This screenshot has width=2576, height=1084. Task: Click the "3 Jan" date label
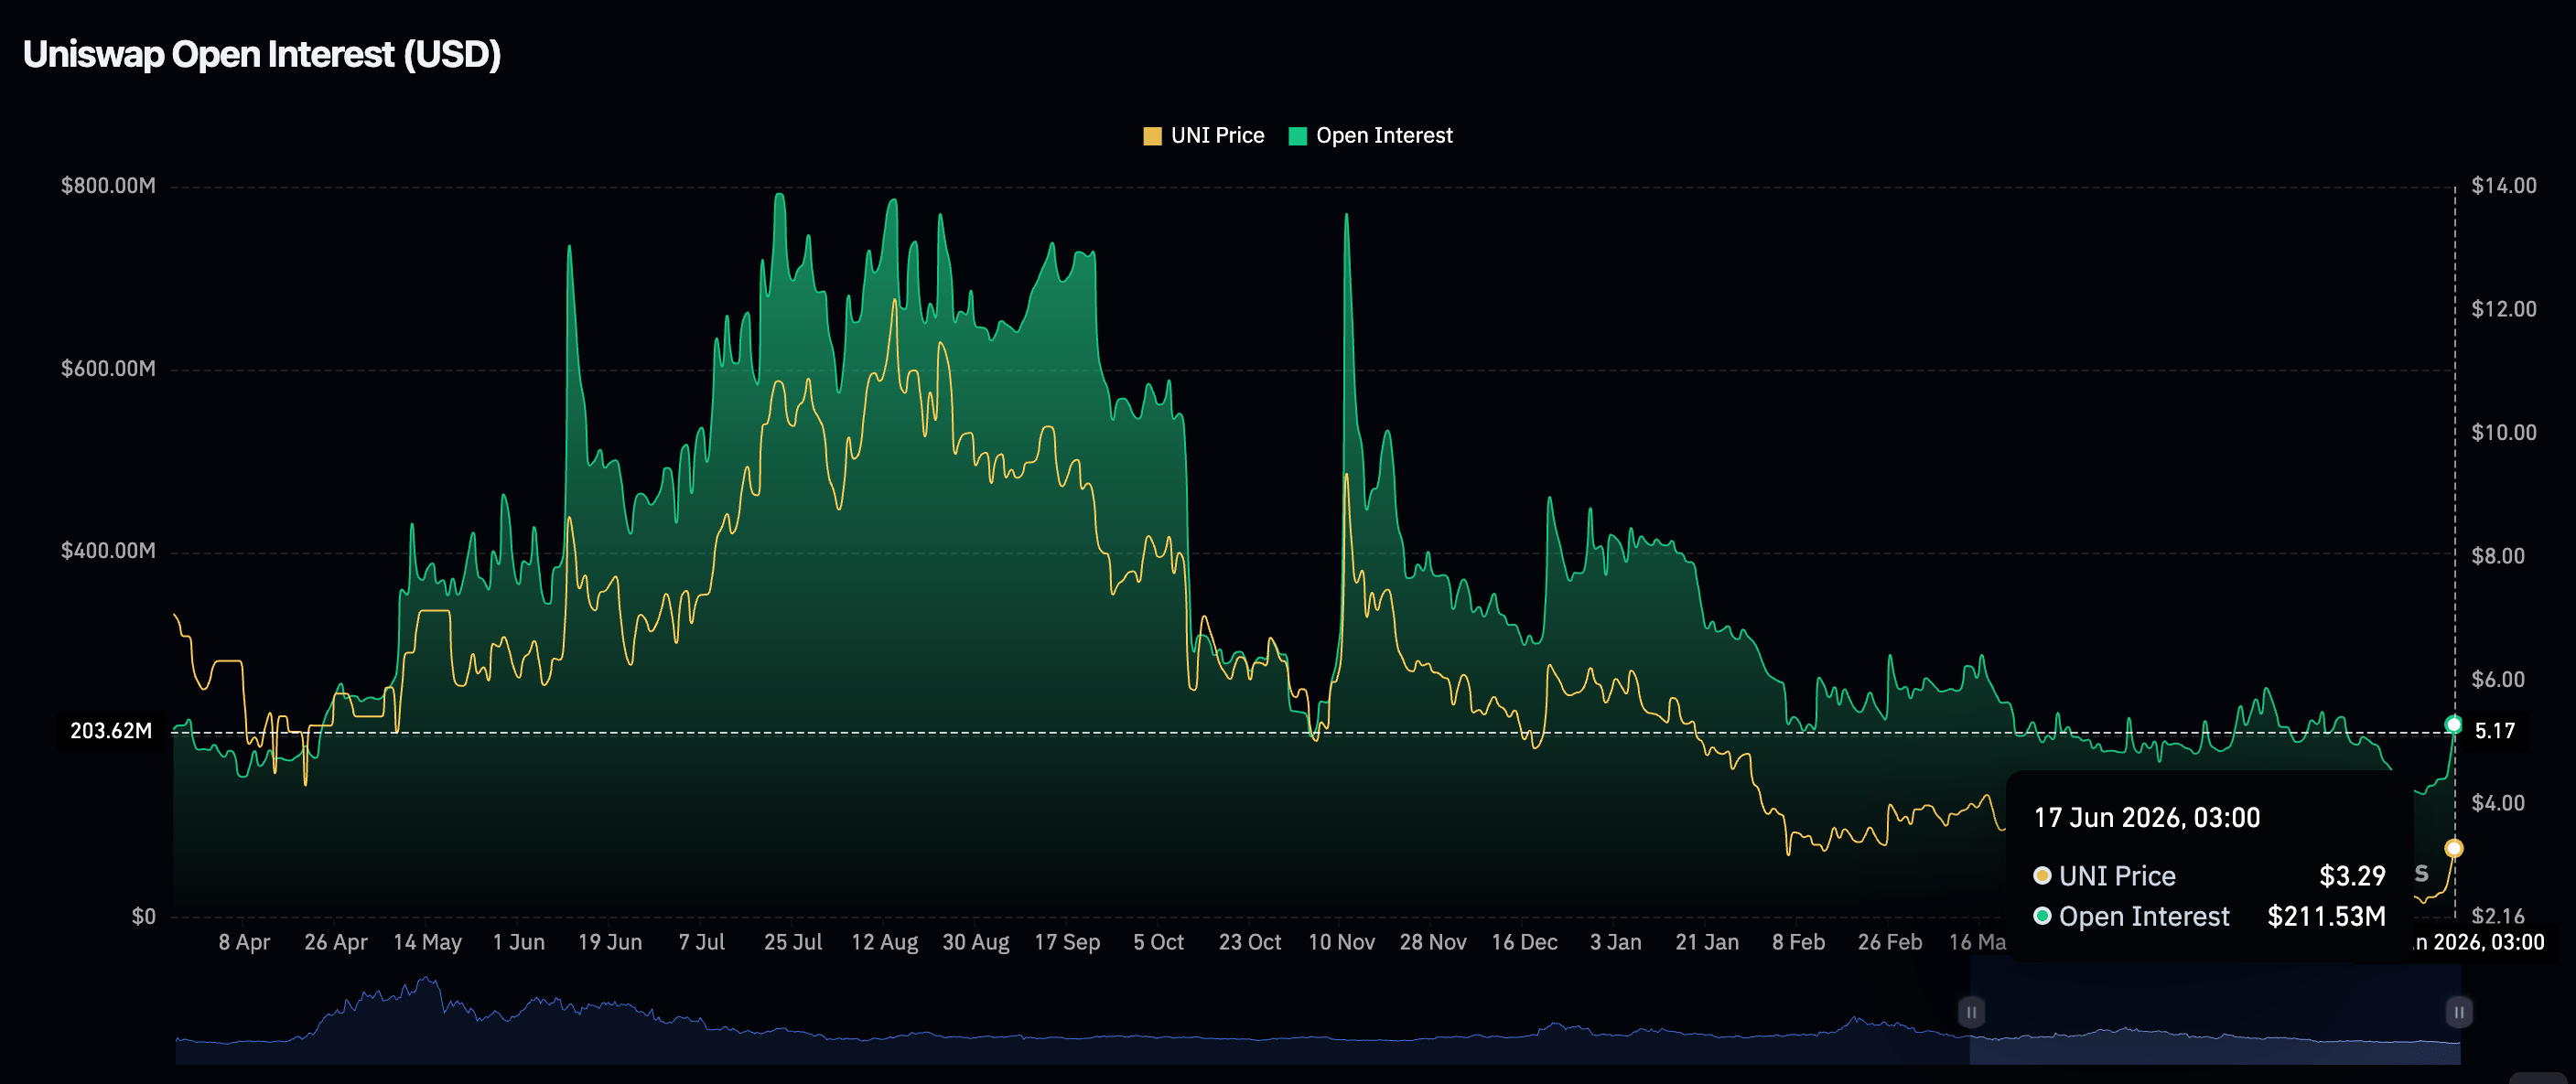pyautogui.click(x=1616, y=943)
